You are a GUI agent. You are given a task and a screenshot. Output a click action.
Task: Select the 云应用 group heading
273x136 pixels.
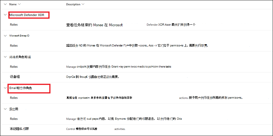click(x=14, y=109)
